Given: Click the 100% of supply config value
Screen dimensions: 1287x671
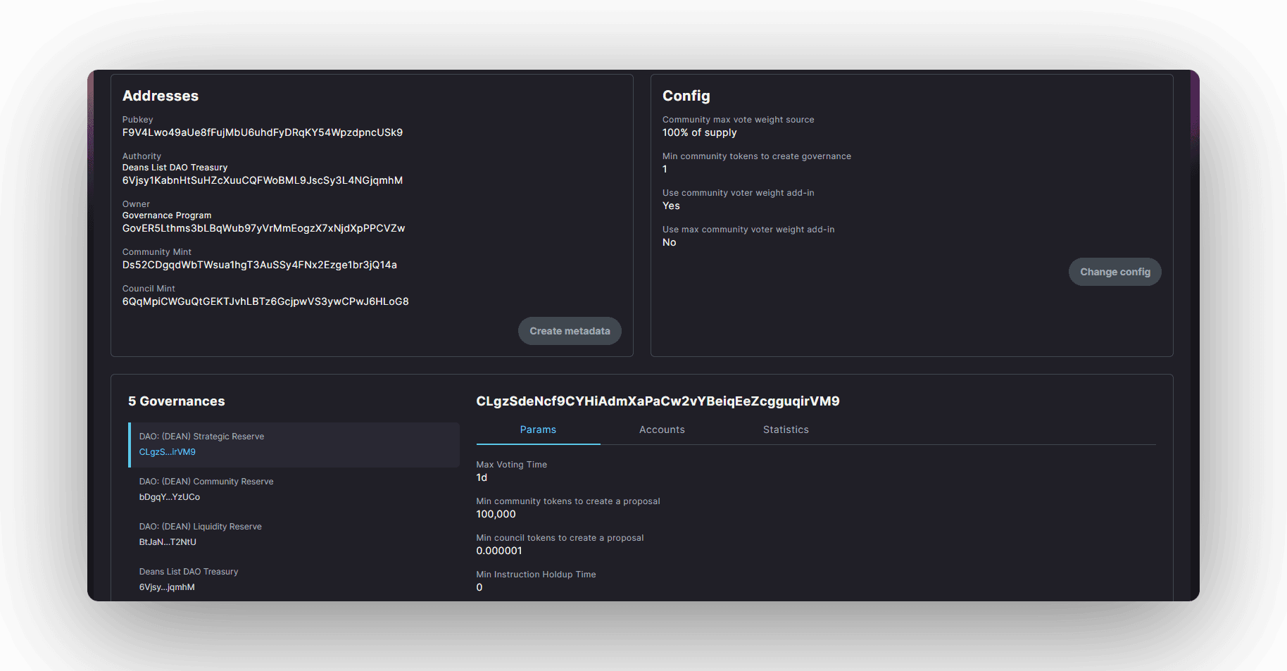Looking at the screenshot, I should (x=699, y=132).
